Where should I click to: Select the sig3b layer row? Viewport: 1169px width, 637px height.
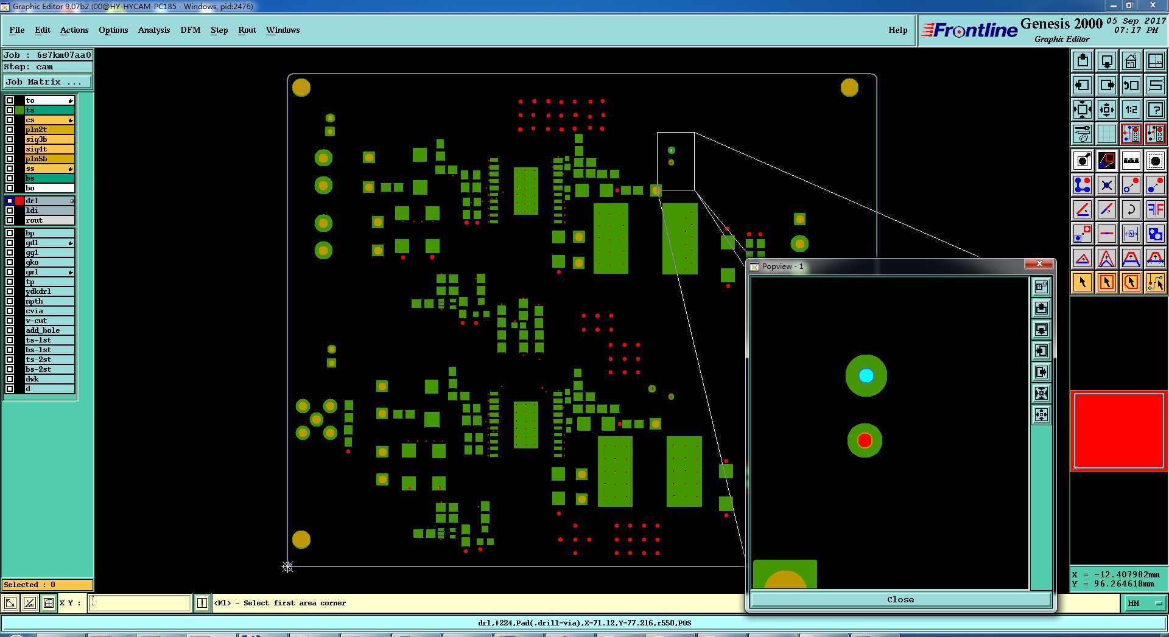point(49,139)
